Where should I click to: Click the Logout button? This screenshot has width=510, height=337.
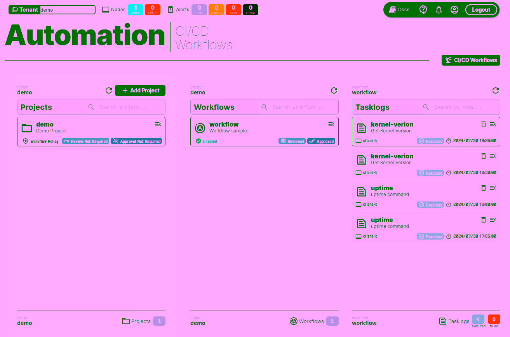point(481,9)
